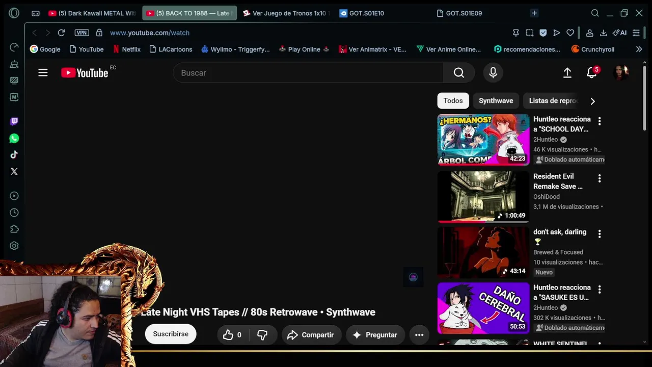Open the LACartoons bookmark
Viewport: 652px width, 367px height.
[x=171, y=49]
